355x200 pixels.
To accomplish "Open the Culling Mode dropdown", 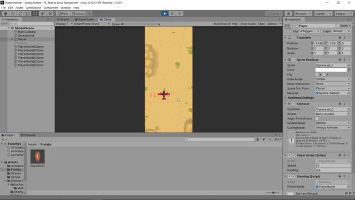I will (x=333, y=128).
